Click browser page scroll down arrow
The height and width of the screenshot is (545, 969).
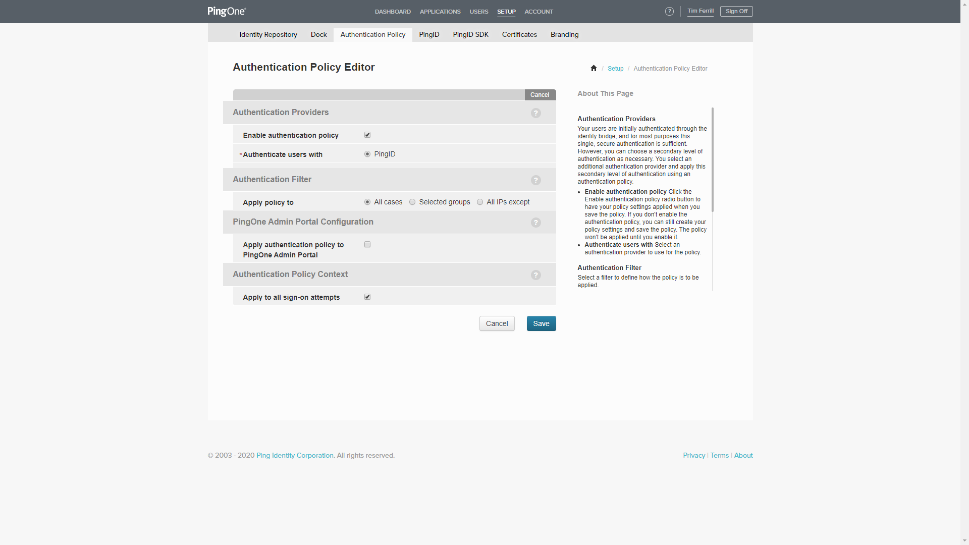(x=964, y=540)
